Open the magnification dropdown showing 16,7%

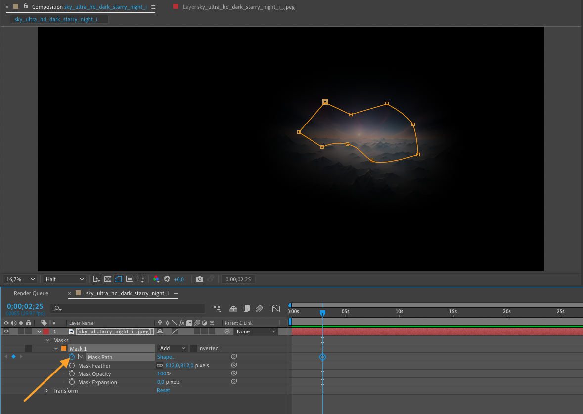[x=20, y=279]
